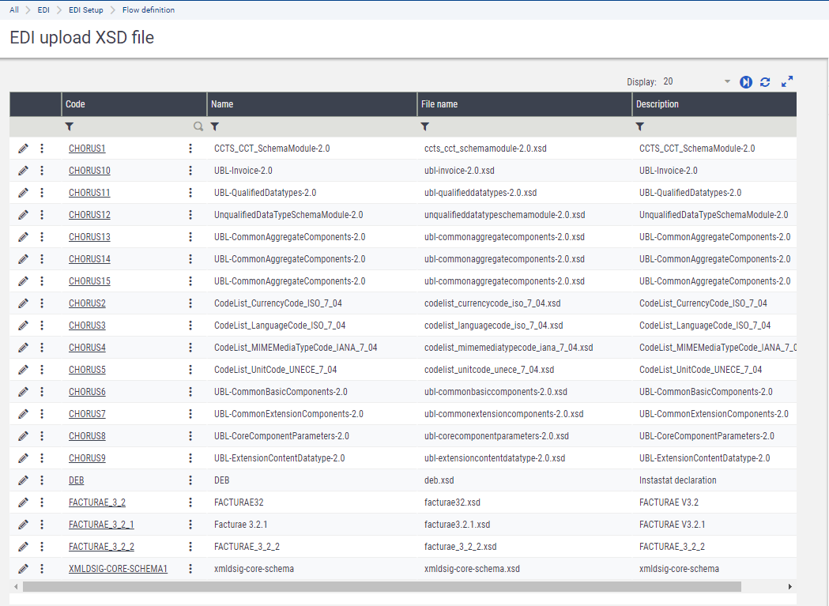The height and width of the screenshot is (606, 829).
Task: Click the blue skip-to-last-page icon
Action: point(746,82)
